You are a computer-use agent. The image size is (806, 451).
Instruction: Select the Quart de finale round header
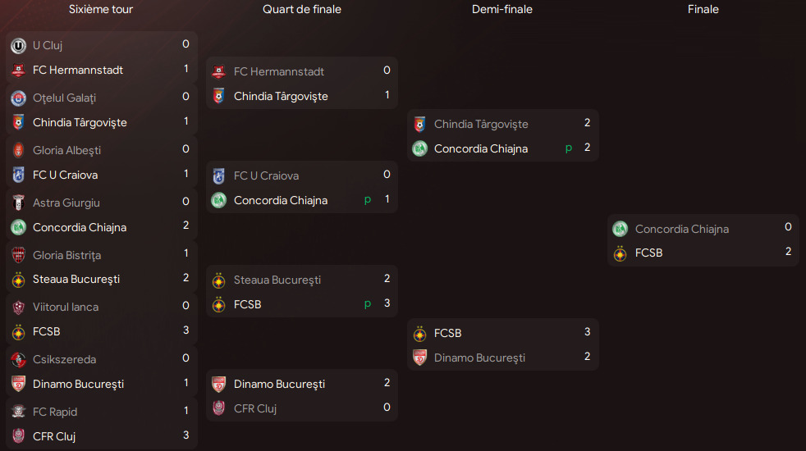point(302,10)
